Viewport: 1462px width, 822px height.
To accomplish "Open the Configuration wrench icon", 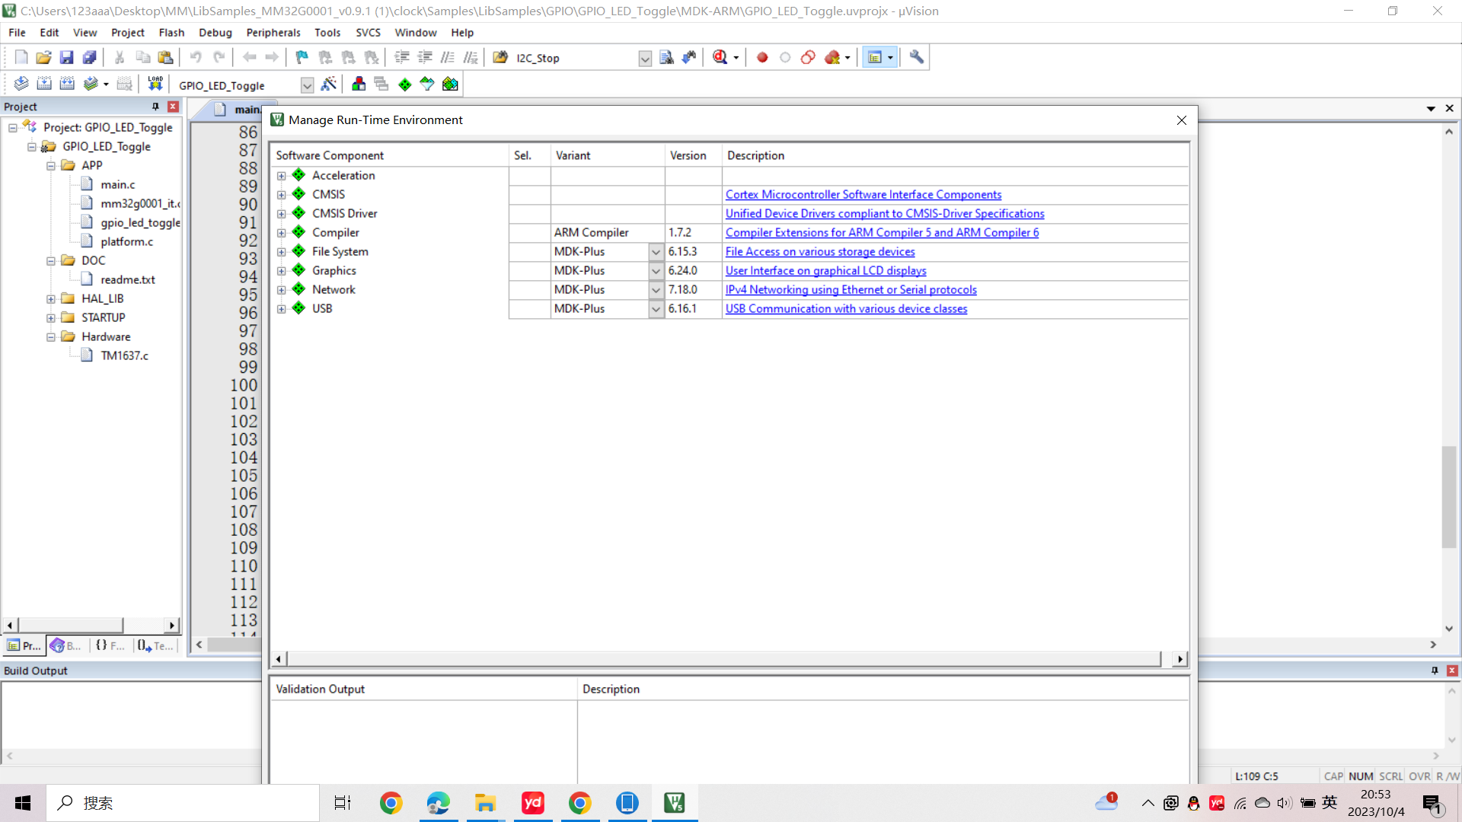I will (x=917, y=57).
